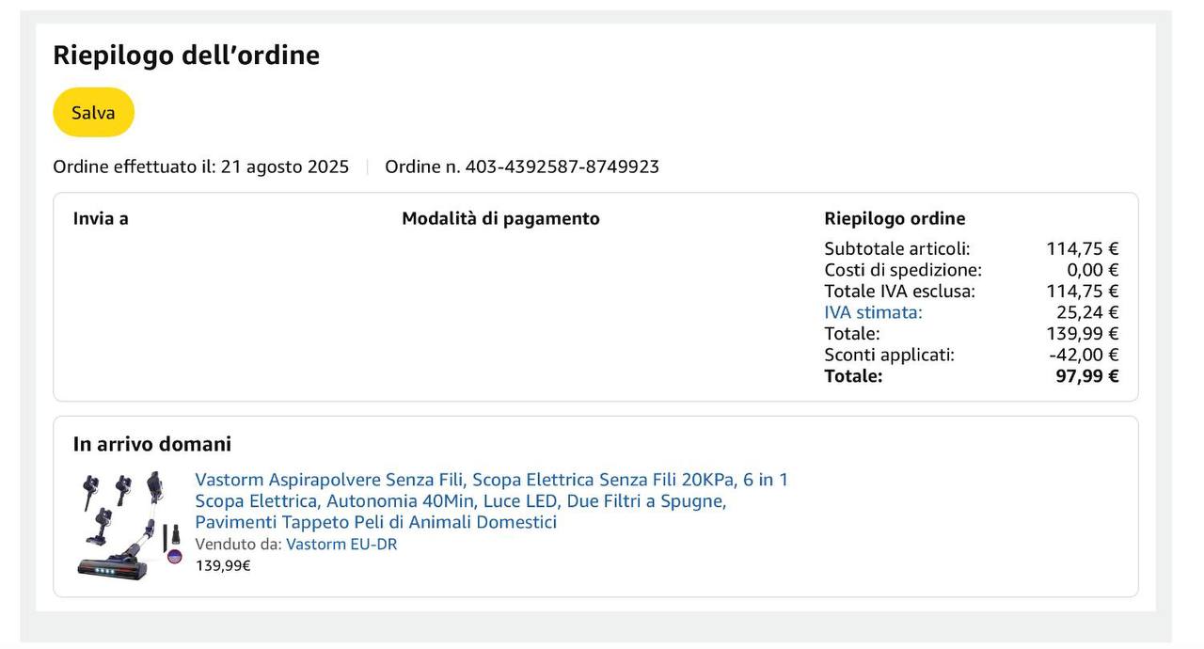Click the In arrivo domani delivery heading
The width and height of the screenshot is (1204, 649).
[x=152, y=444]
